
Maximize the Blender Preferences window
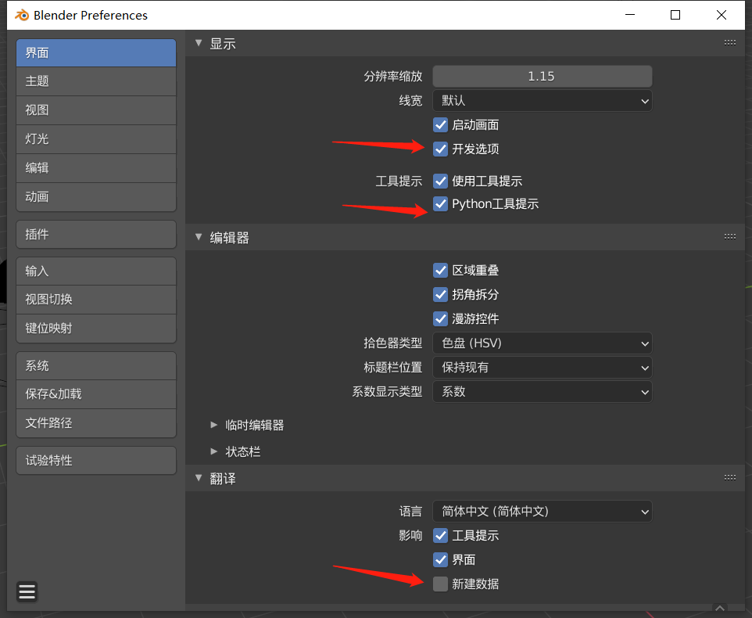675,15
